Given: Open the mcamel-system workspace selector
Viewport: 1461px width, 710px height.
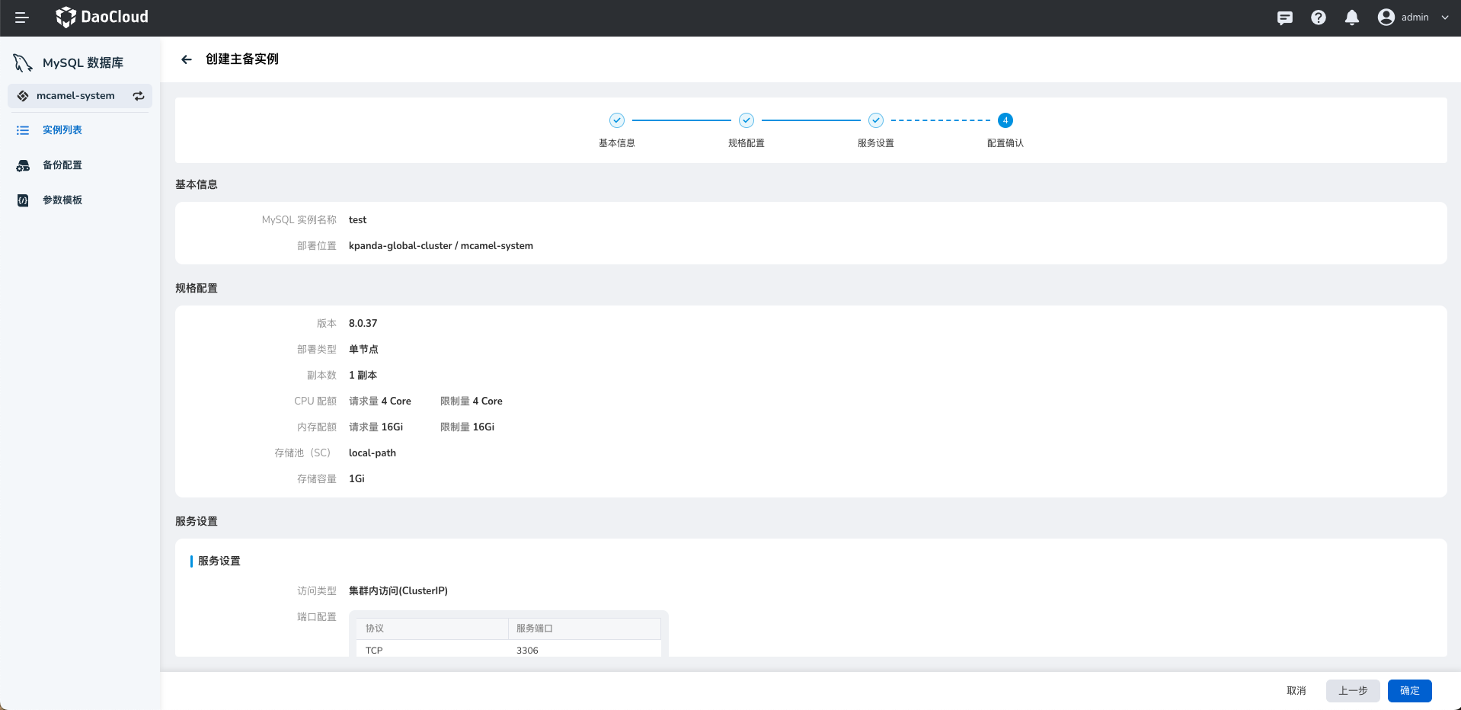Looking at the screenshot, I should click(x=75, y=96).
